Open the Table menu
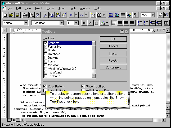Screen dimensions: 171x128 coord(73,8)
